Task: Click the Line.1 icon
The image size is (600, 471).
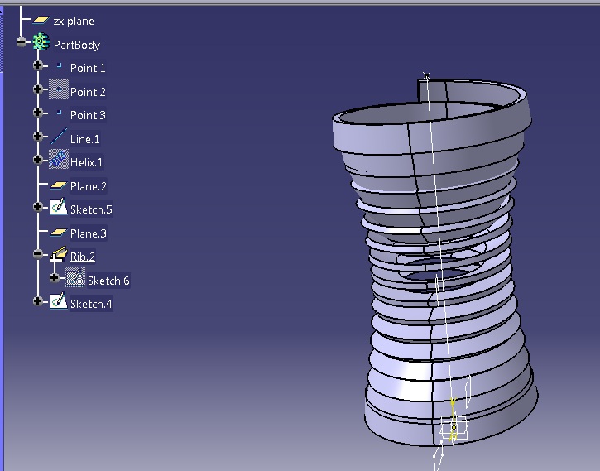Action: coord(59,137)
